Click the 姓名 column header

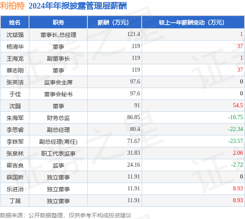(x=15, y=23)
